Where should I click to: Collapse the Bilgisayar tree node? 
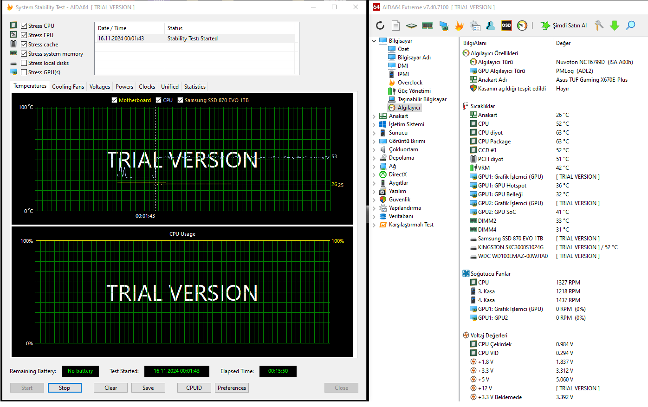tap(374, 41)
